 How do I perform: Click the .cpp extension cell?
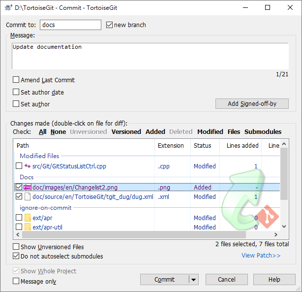point(164,166)
